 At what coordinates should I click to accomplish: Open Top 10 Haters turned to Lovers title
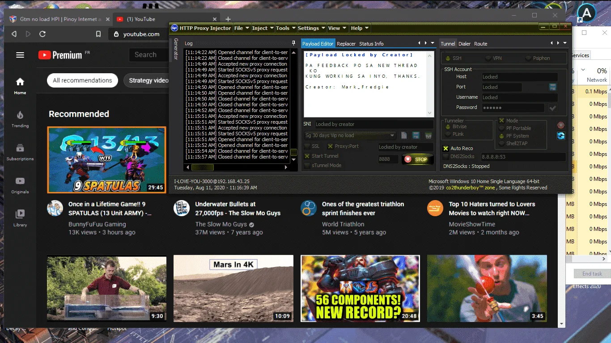pos(492,209)
